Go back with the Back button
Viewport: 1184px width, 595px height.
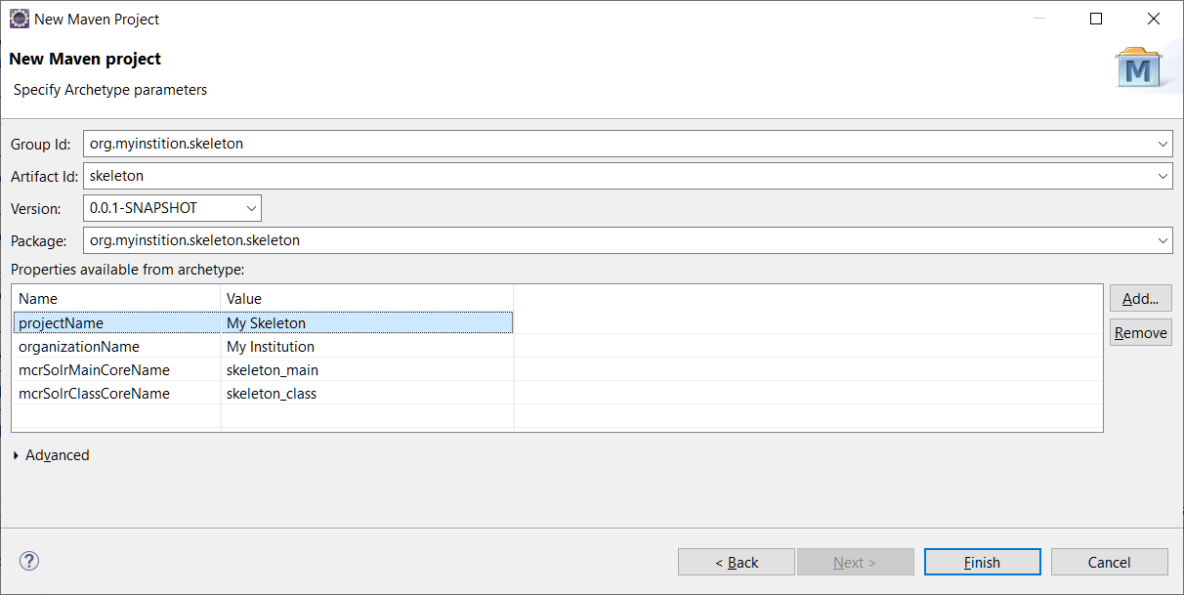point(737,562)
